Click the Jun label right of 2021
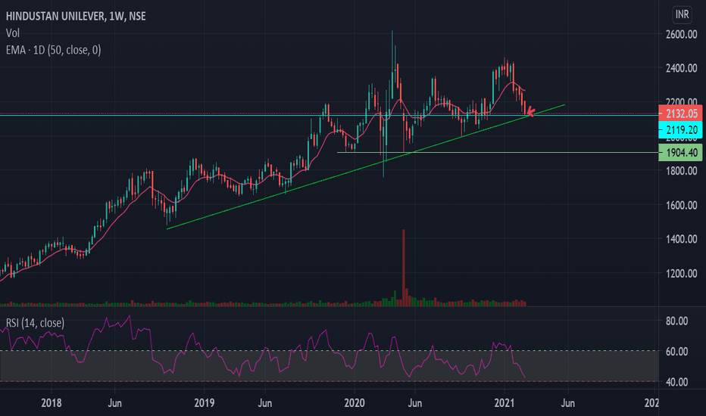 click(568, 402)
